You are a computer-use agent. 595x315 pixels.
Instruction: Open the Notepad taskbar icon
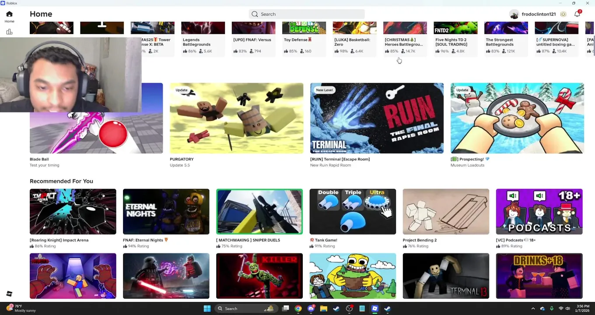pyautogui.click(x=362, y=308)
